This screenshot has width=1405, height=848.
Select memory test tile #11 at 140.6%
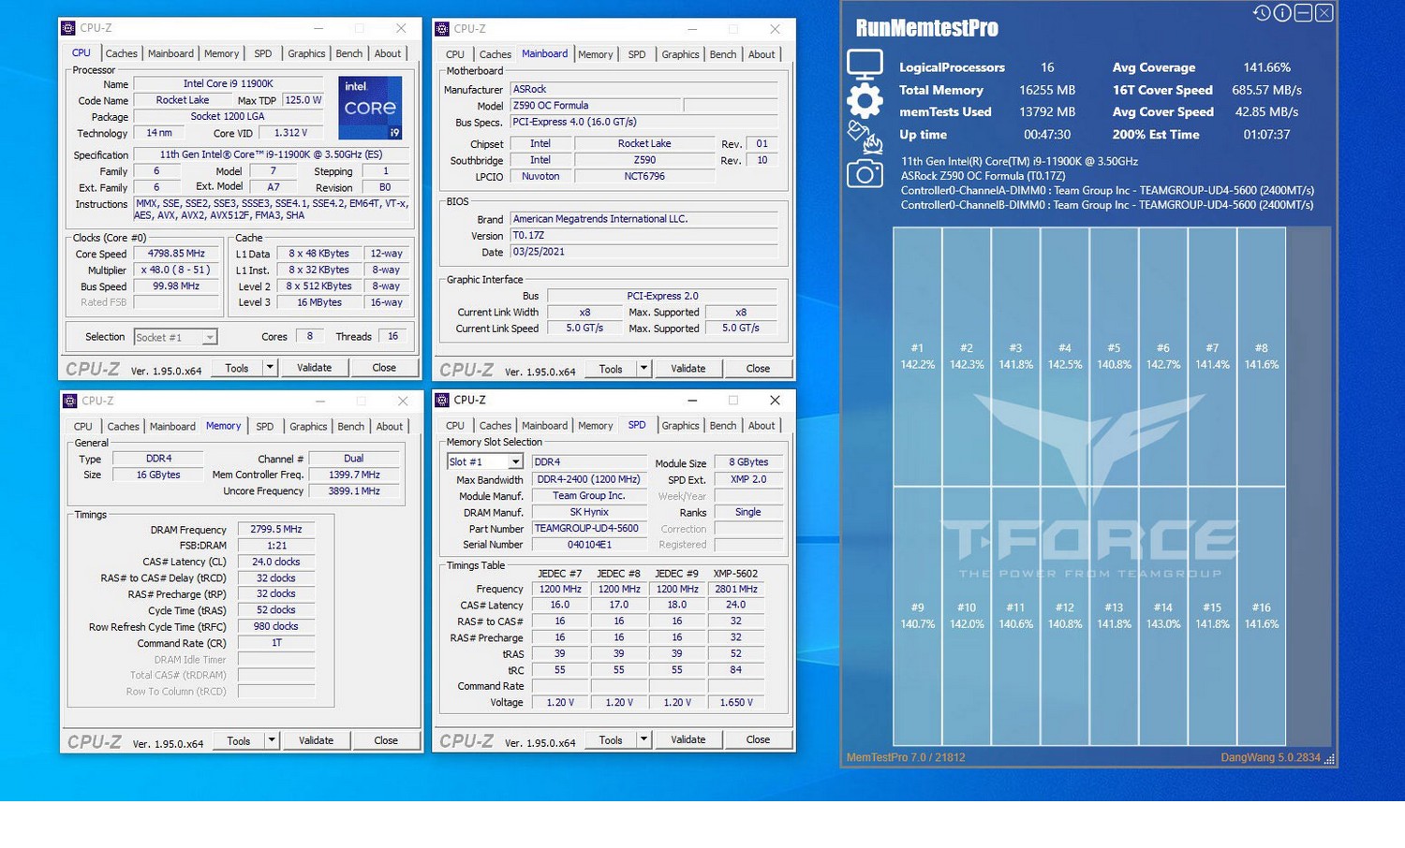point(1015,616)
